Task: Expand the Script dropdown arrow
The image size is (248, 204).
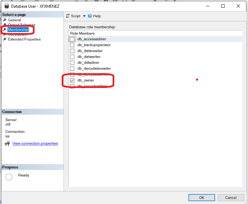Action: pos(84,16)
